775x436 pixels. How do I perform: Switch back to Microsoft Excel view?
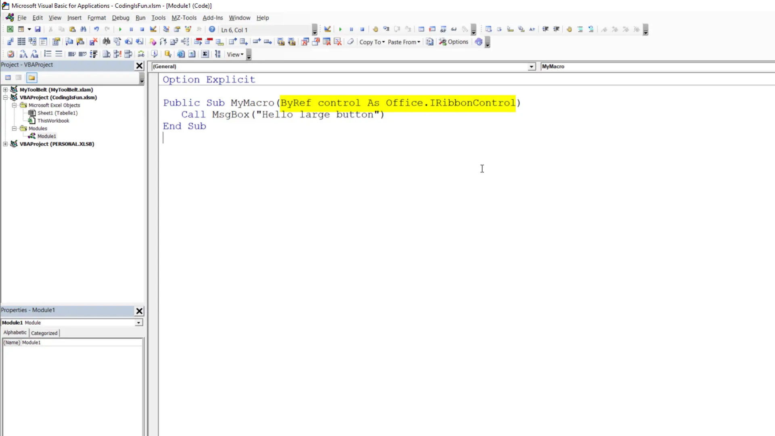pos(10,29)
